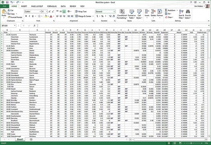Open the Font Color dropdown arrow
Screen dimensions: 211x145
(x=53, y=16)
